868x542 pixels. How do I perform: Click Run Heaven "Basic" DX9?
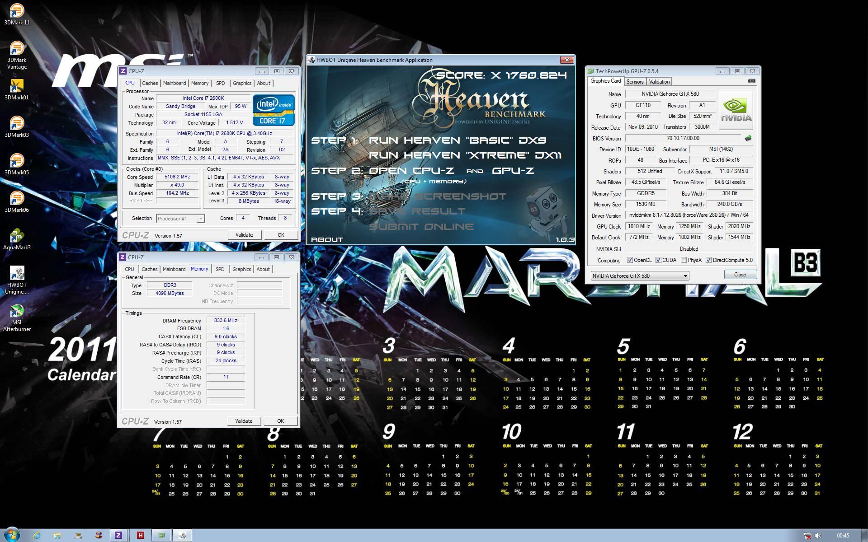coord(458,140)
